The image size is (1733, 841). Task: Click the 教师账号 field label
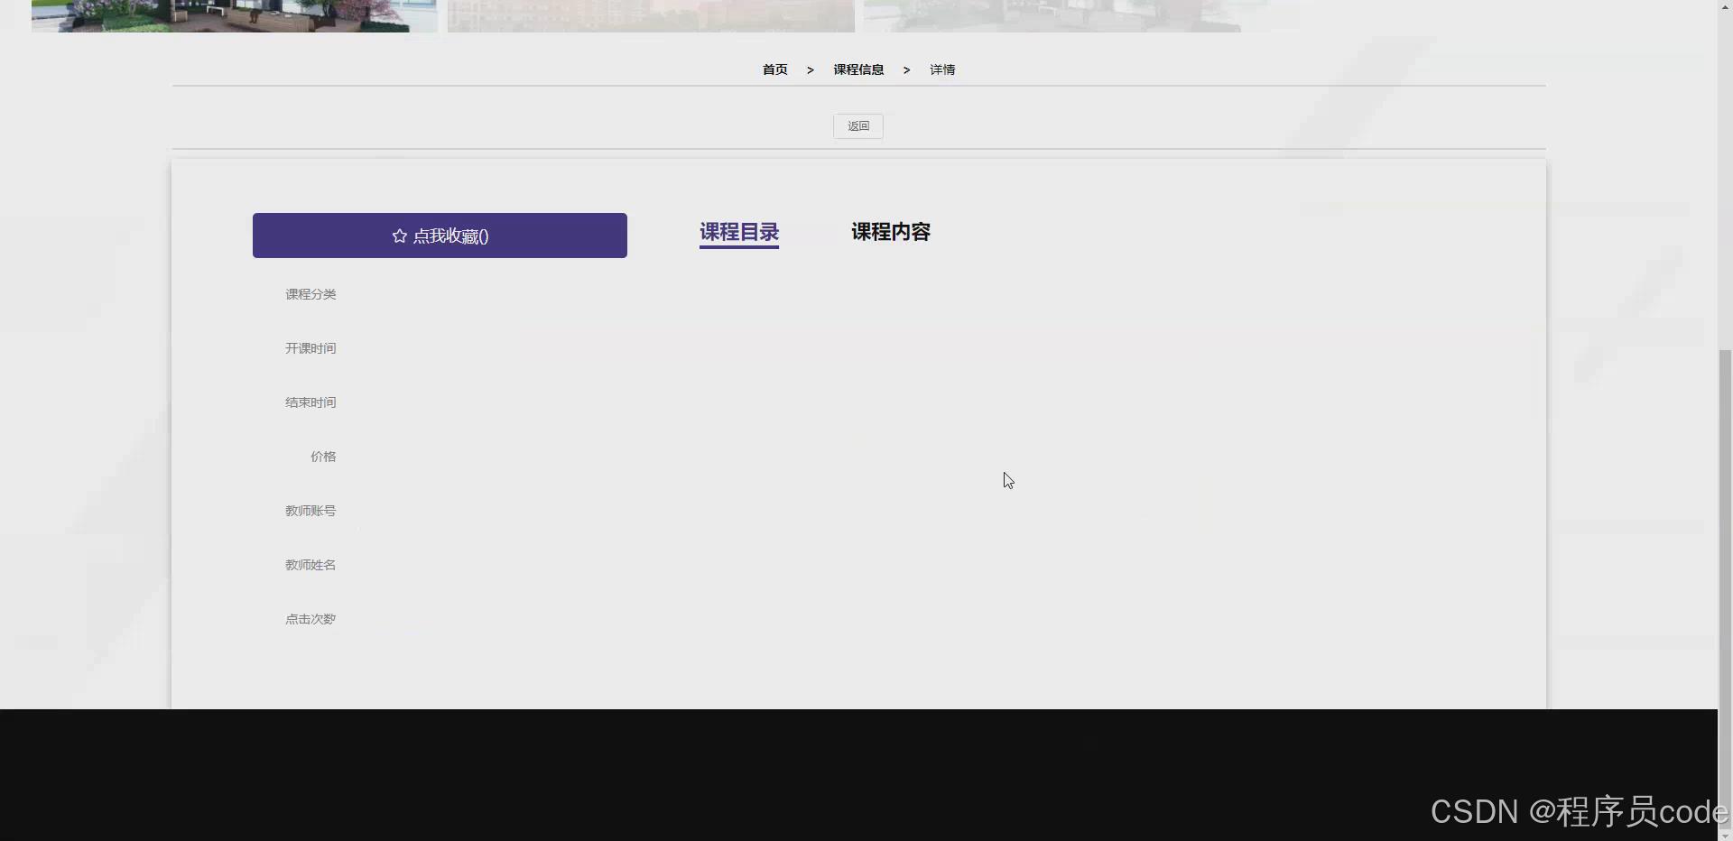pos(310,510)
